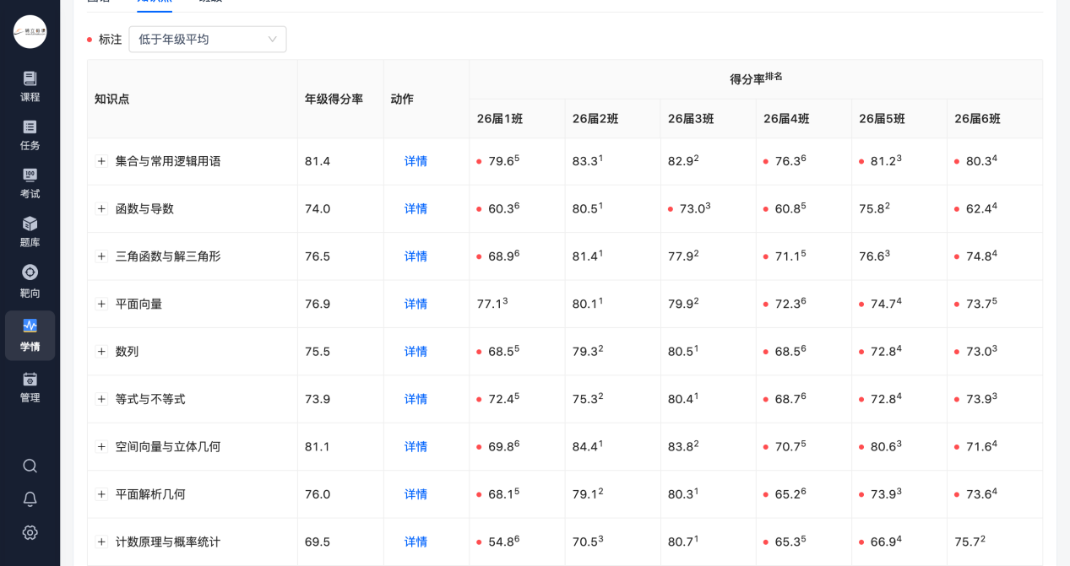This screenshot has width=1070, height=566.
Task: Open the 低于年级平均 annotation dropdown
Action: [208, 39]
